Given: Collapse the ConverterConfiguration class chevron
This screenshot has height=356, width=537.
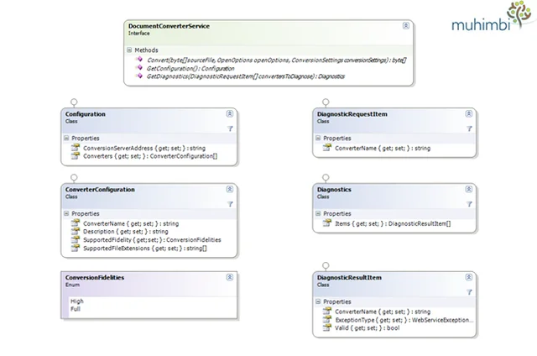Looking at the screenshot, I should (230, 189).
